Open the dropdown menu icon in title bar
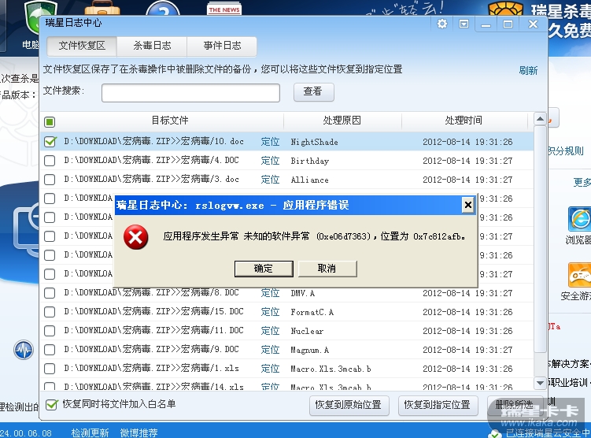The width and height of the screenshot is (591, 438). coord(464,24)
